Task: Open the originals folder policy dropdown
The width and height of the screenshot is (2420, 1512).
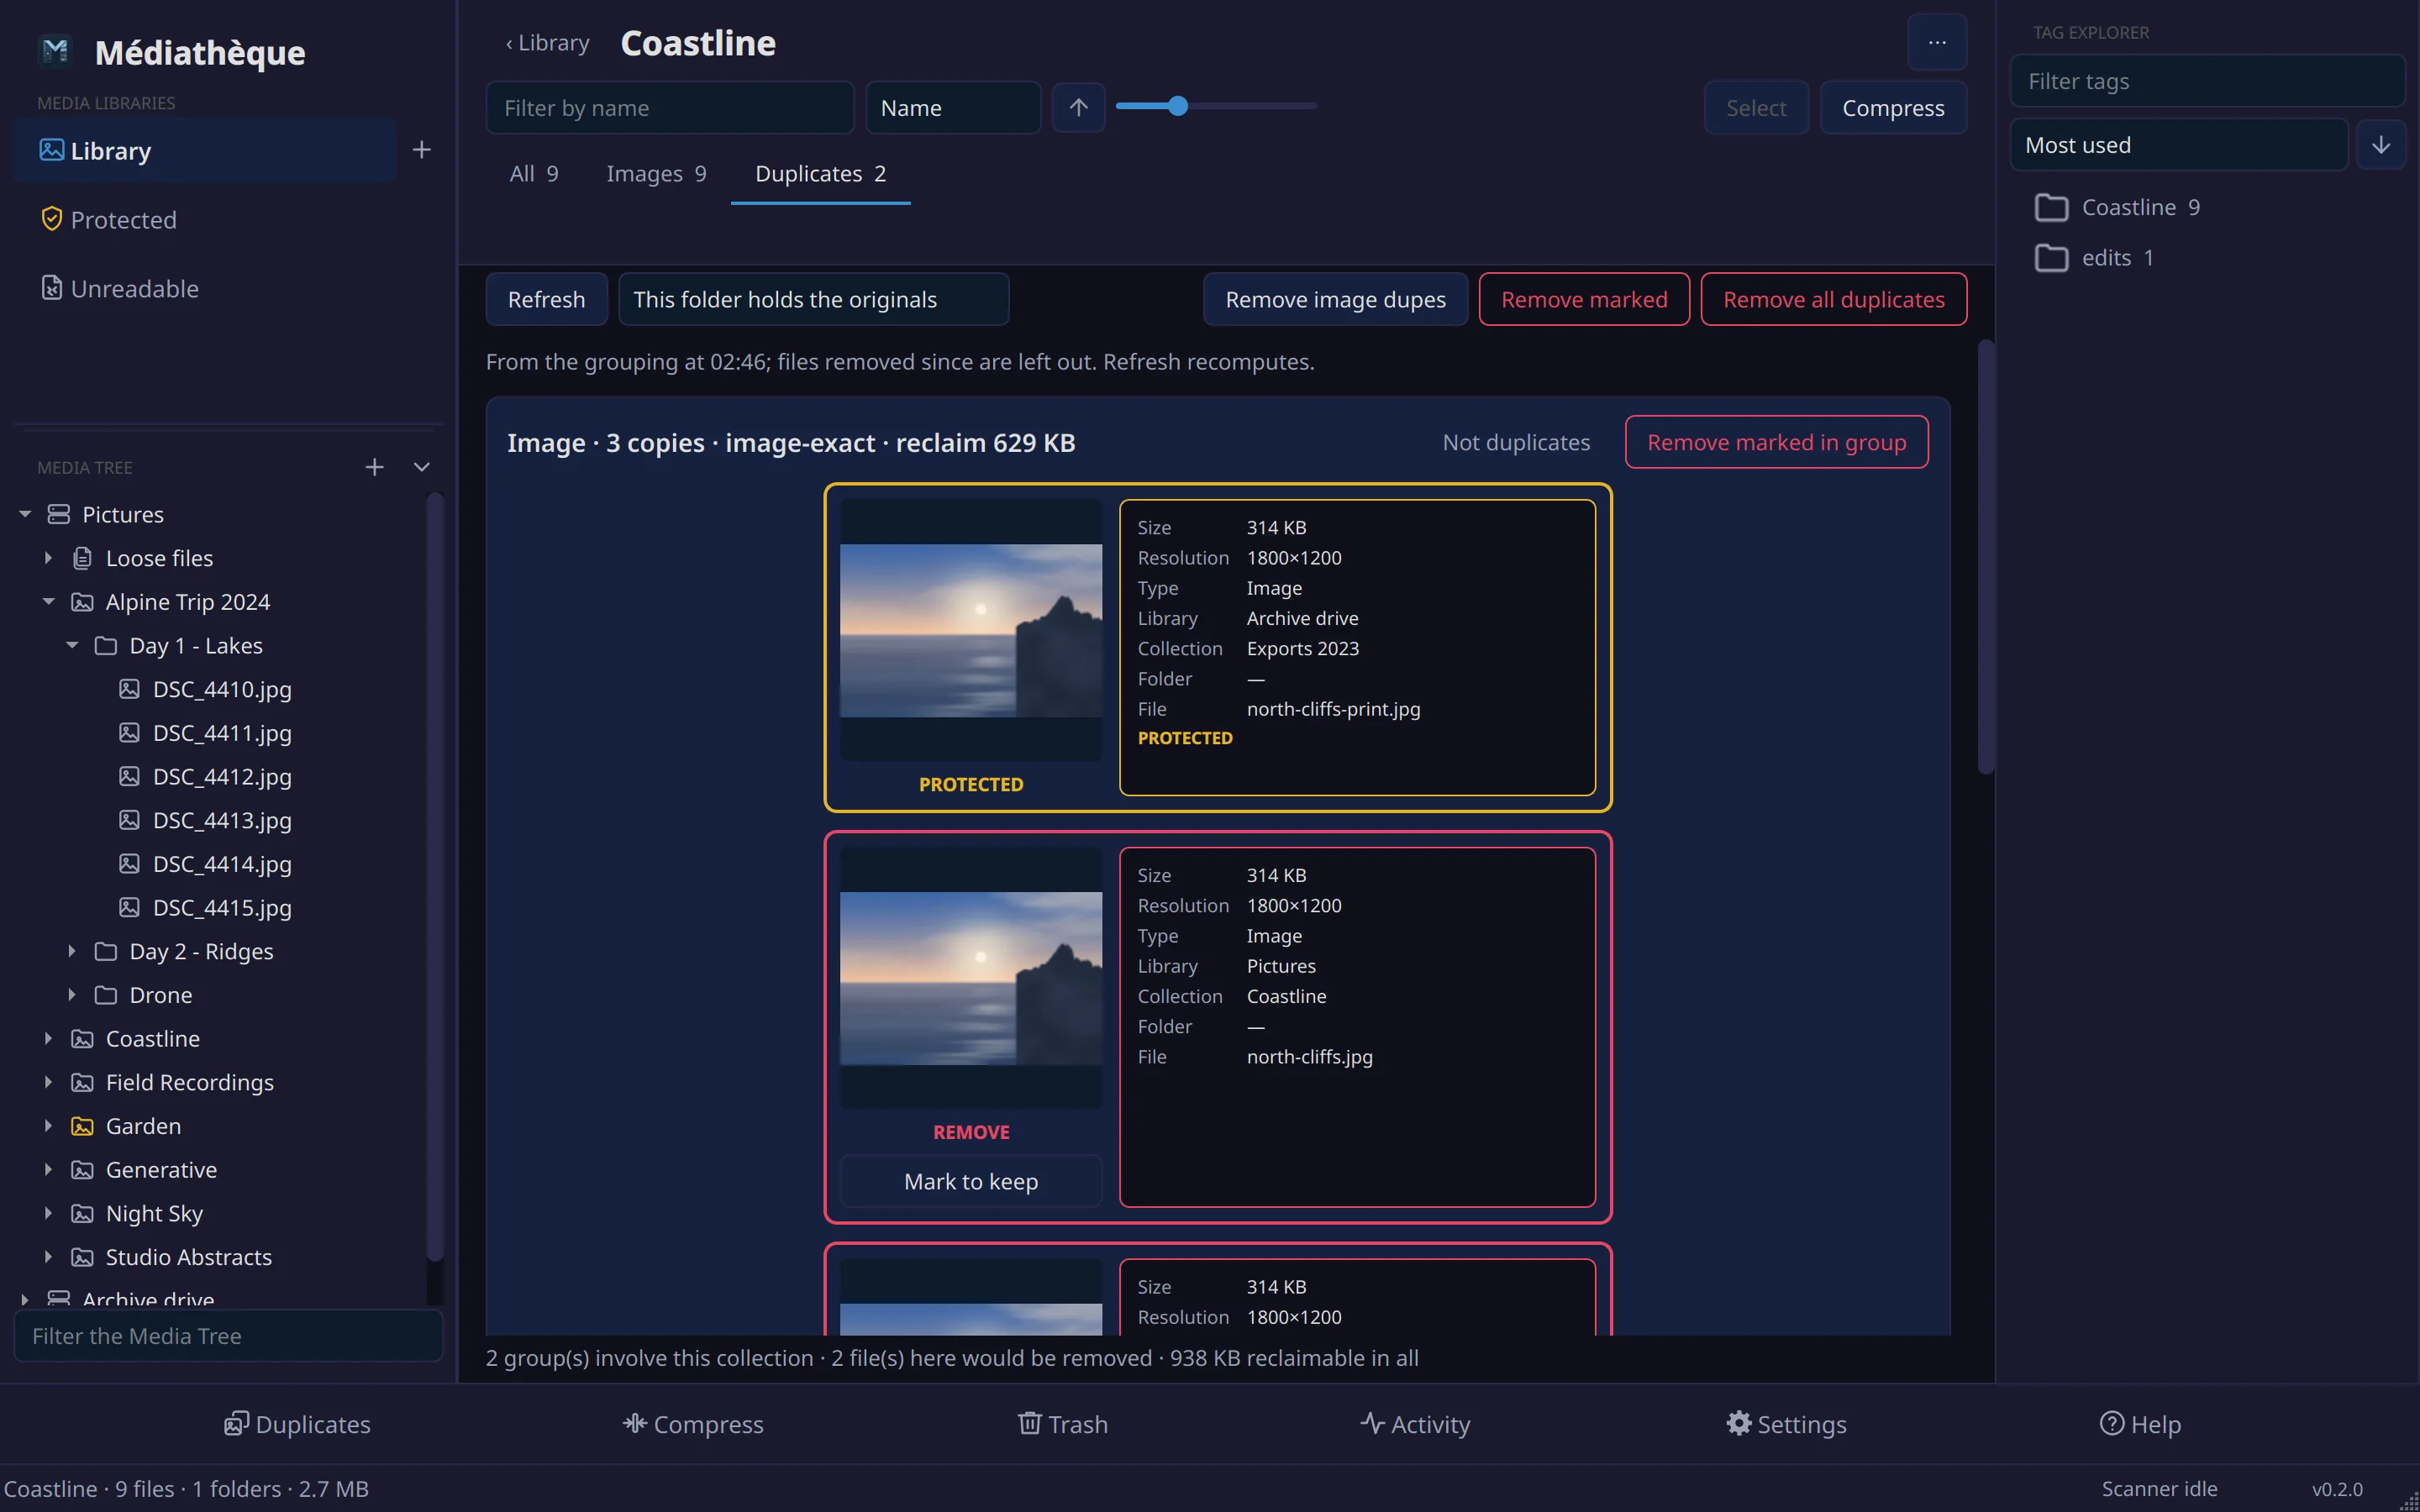Action: click(x=813, y=299)
